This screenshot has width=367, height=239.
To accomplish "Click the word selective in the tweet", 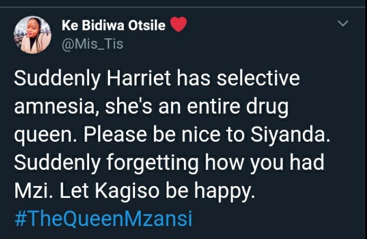I will point(258,78).
